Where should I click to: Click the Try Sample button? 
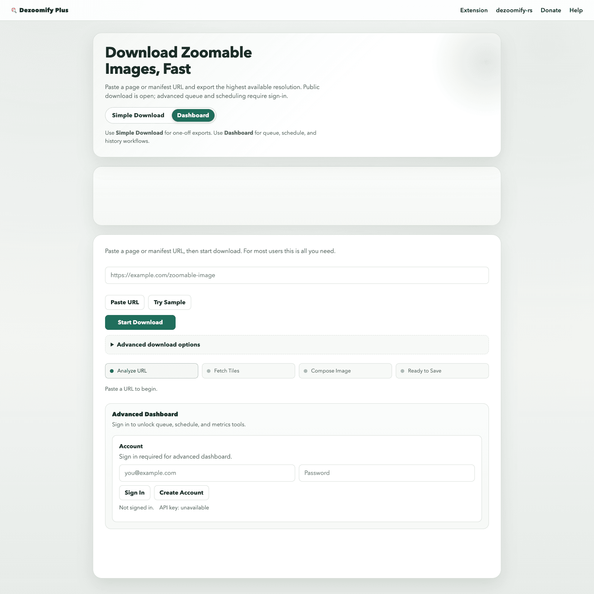pos(170,302)
